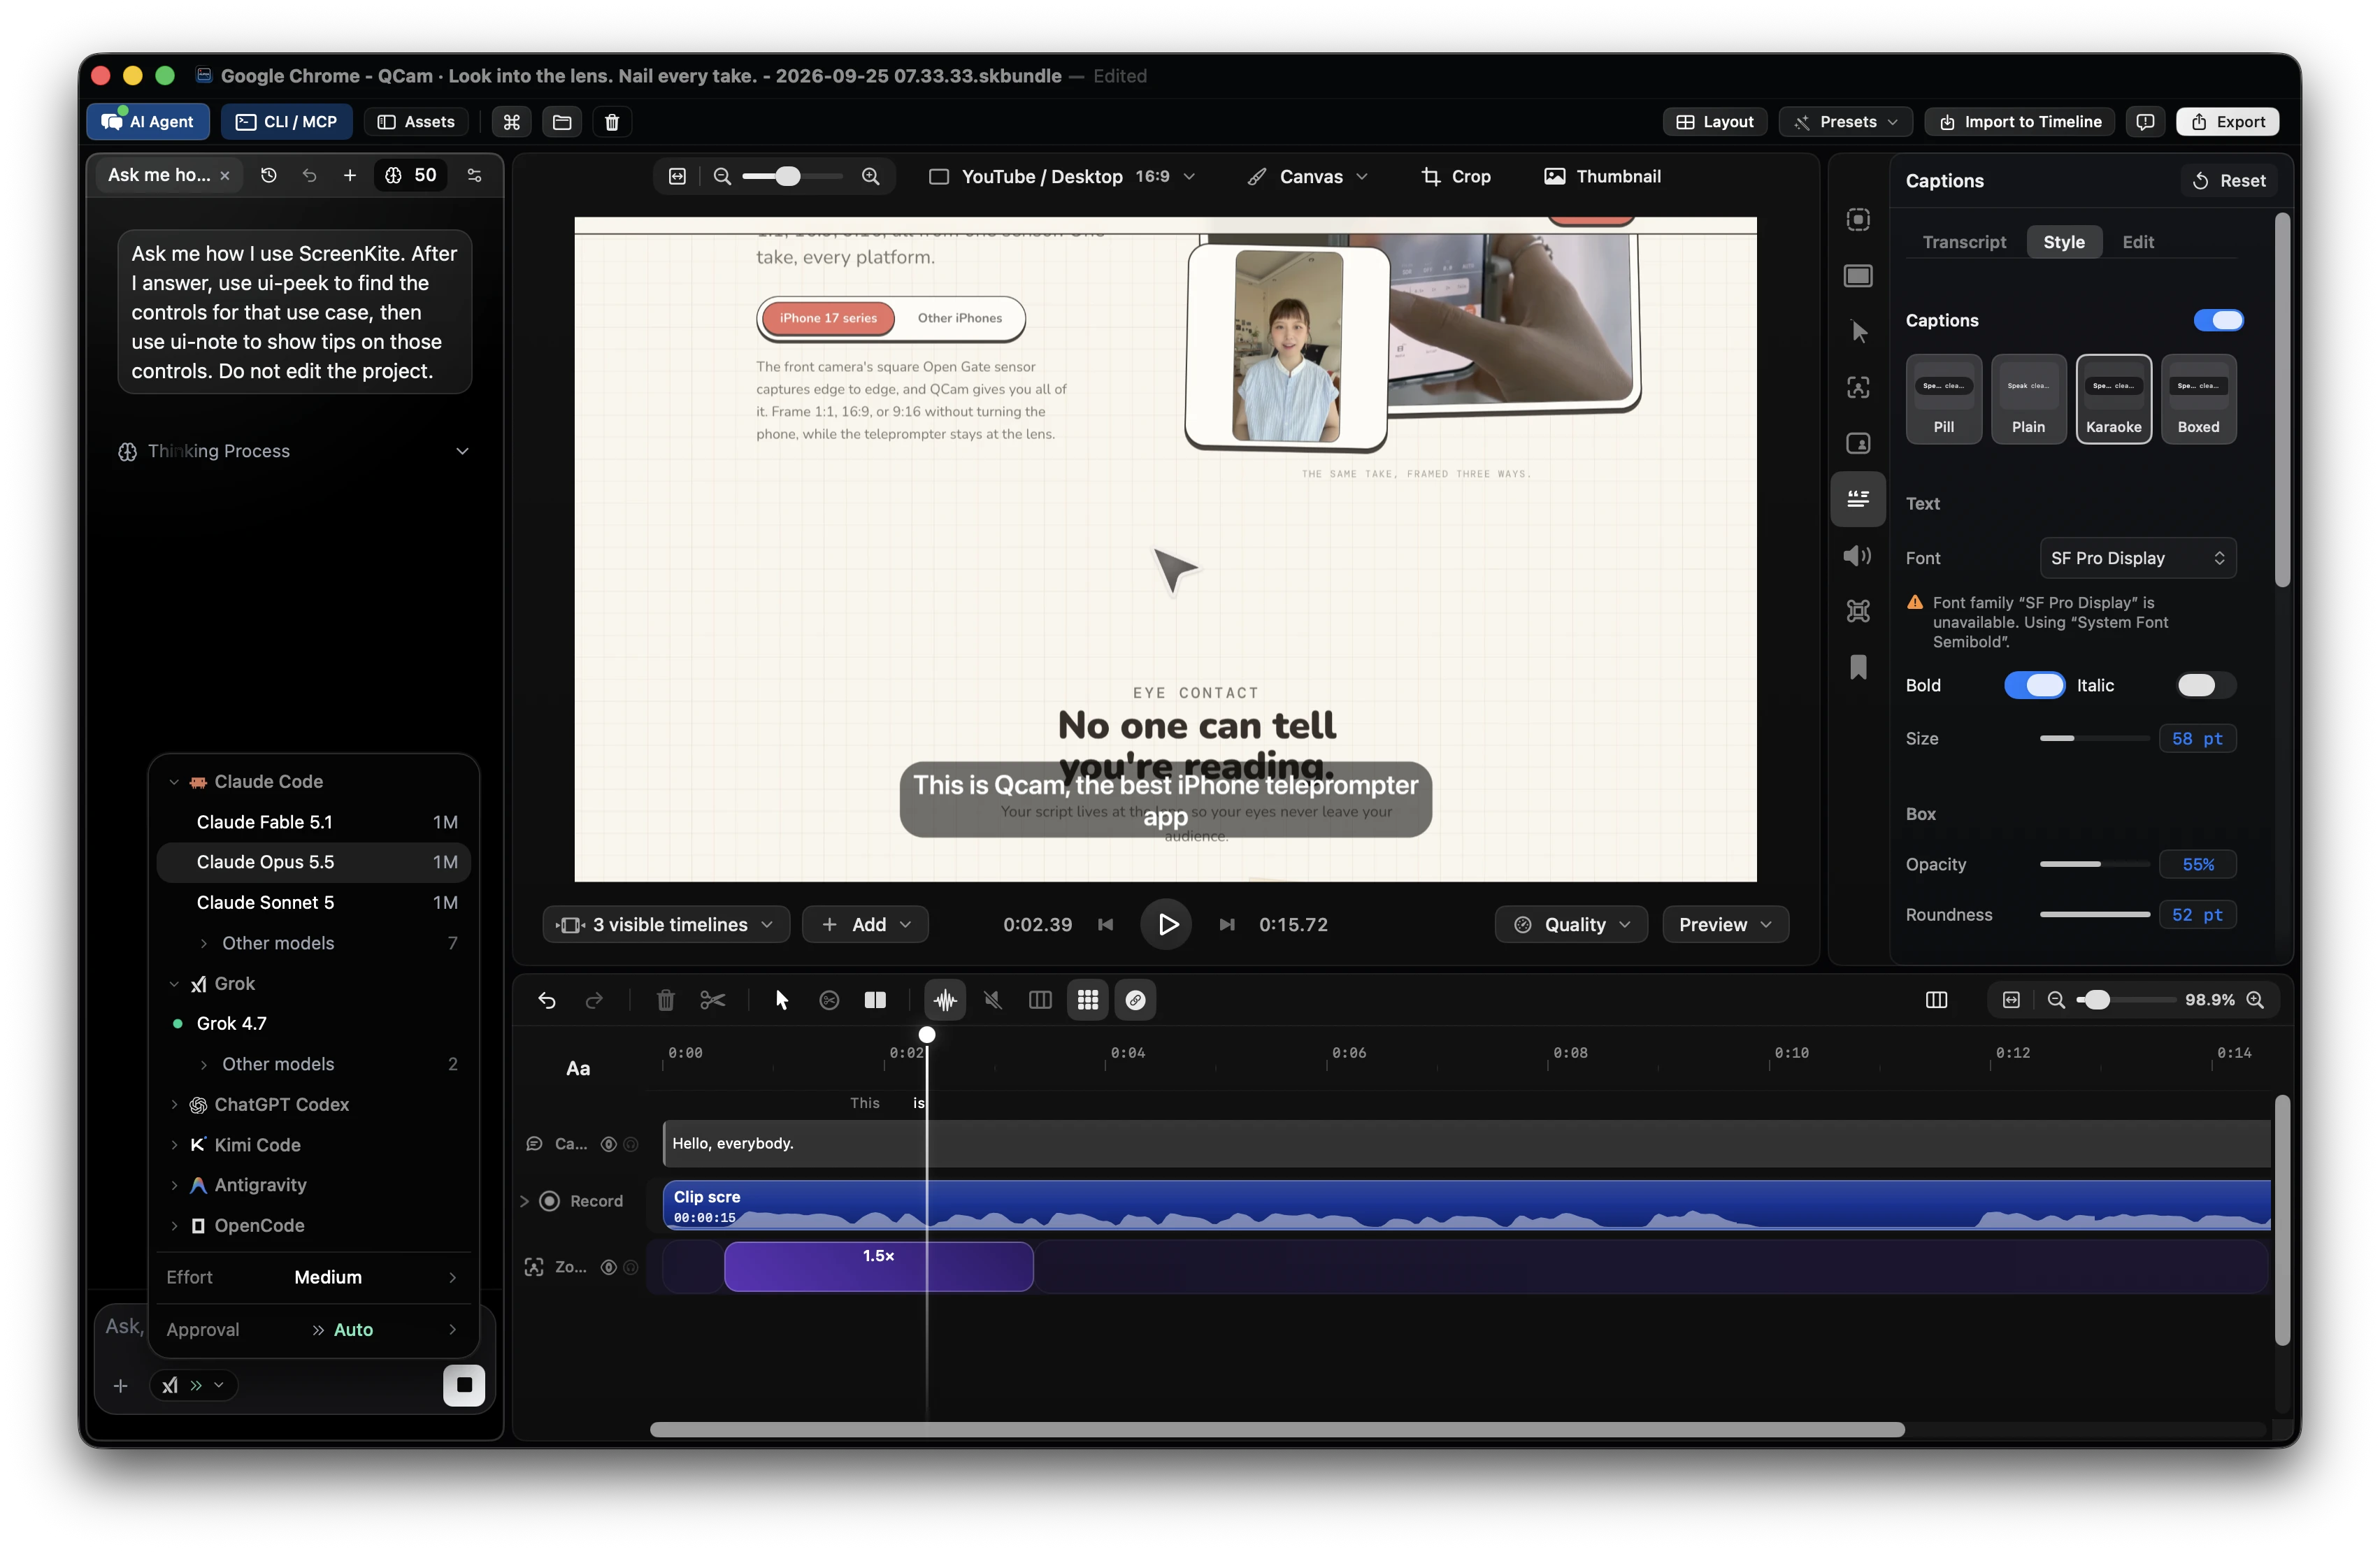The image size is (2380, 1552).
Task: Click the muted speaker icon in timeline toolbar
Action: (992, 1000)
